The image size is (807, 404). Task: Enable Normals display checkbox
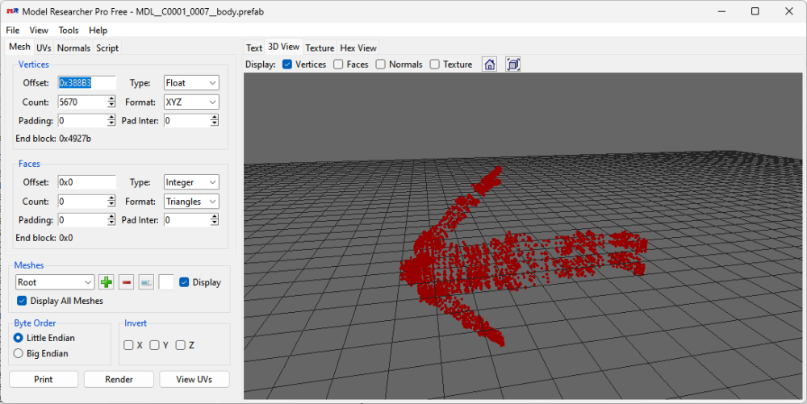coord(380,65)
